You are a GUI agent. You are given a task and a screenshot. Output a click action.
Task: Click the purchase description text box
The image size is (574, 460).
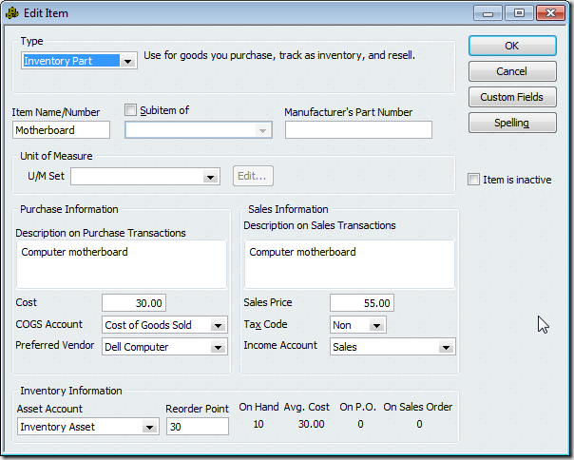[122, 264]
